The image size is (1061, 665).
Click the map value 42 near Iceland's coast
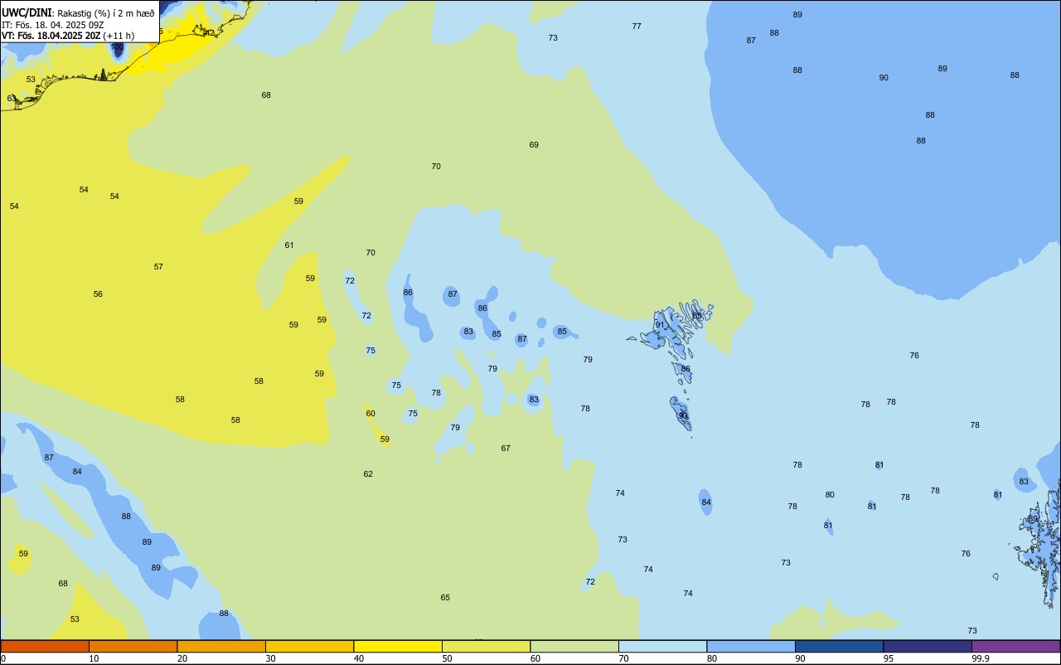tap(210, 33)
